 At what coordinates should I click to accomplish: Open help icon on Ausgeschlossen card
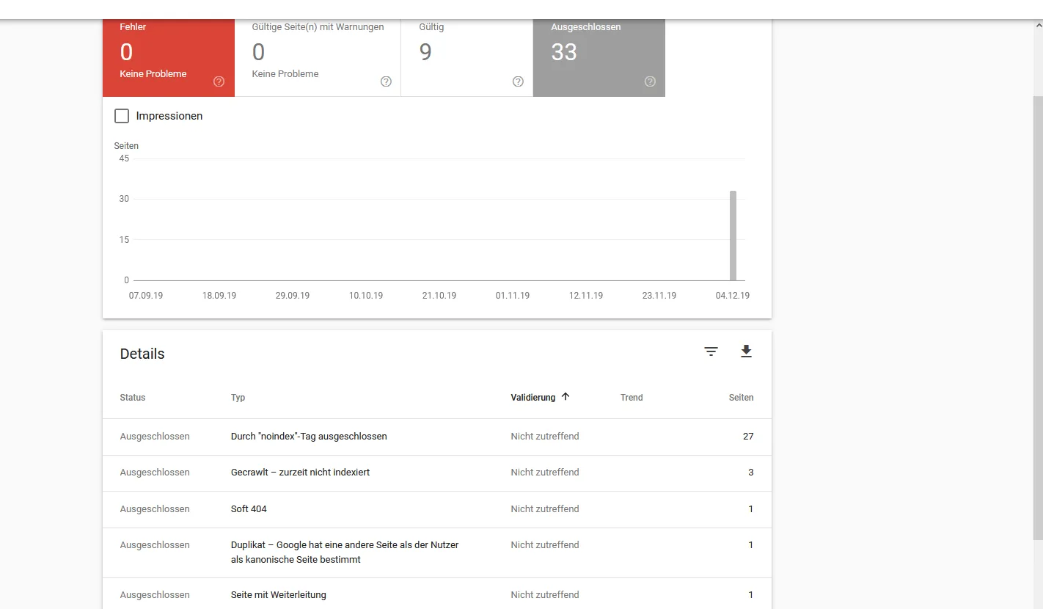pos(650,81)
